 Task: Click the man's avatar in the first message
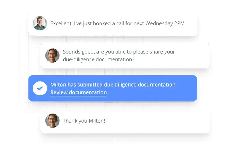point(40,23)
